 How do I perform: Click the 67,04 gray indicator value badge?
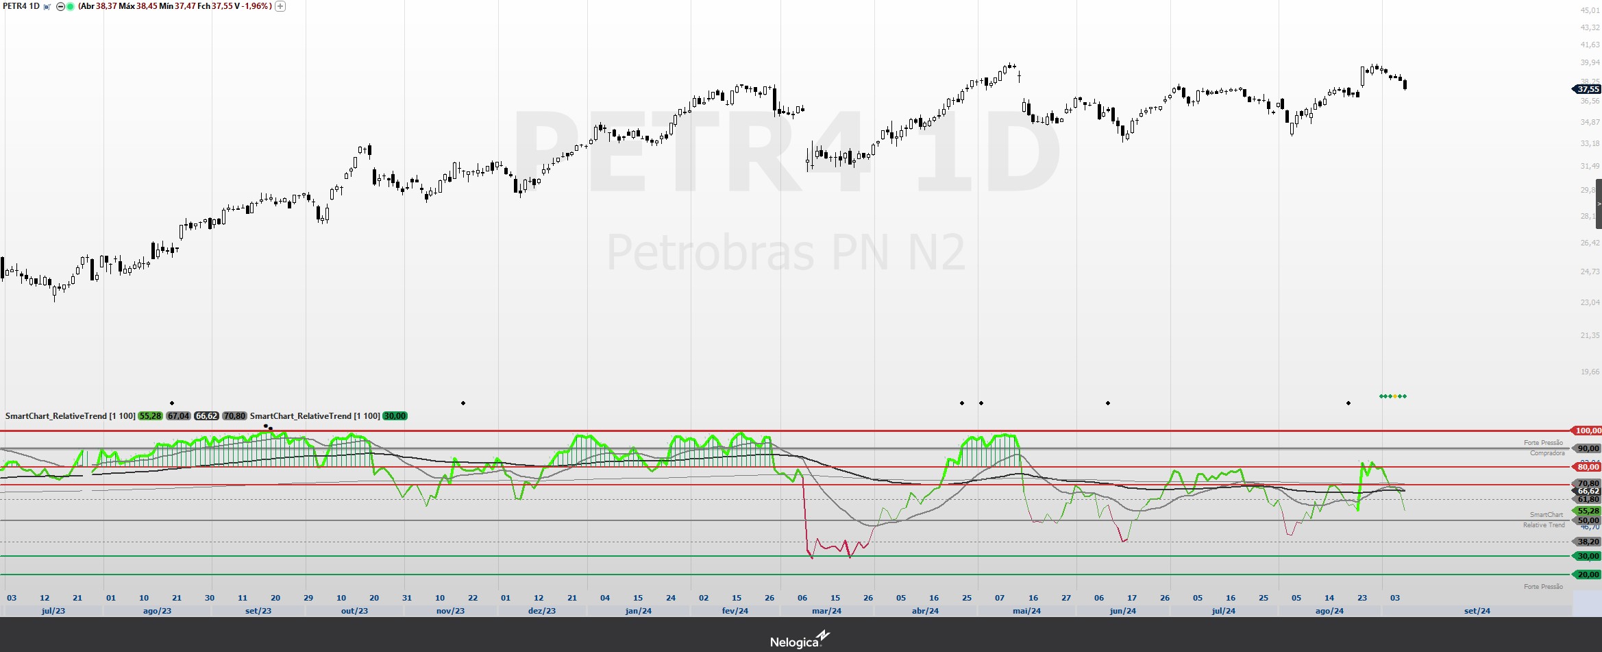pos(178,416)
